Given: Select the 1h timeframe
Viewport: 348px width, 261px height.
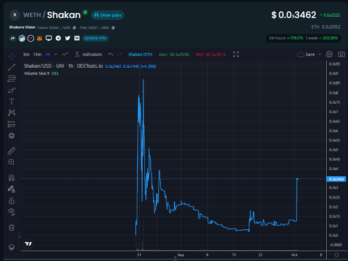Looking at the screenshot, I should [47, 54].
